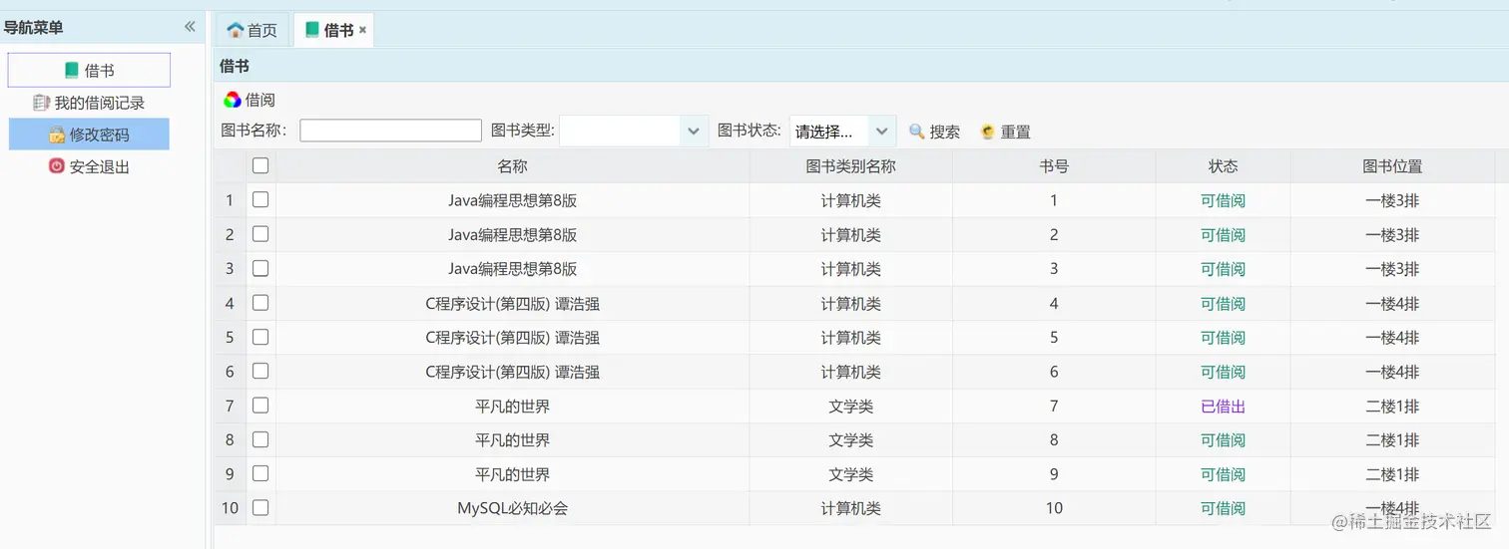Check the box for row 2 Java编程思想第8版
The height and width of the screenshot is (549, 1509).
click(x=260, y=234)
